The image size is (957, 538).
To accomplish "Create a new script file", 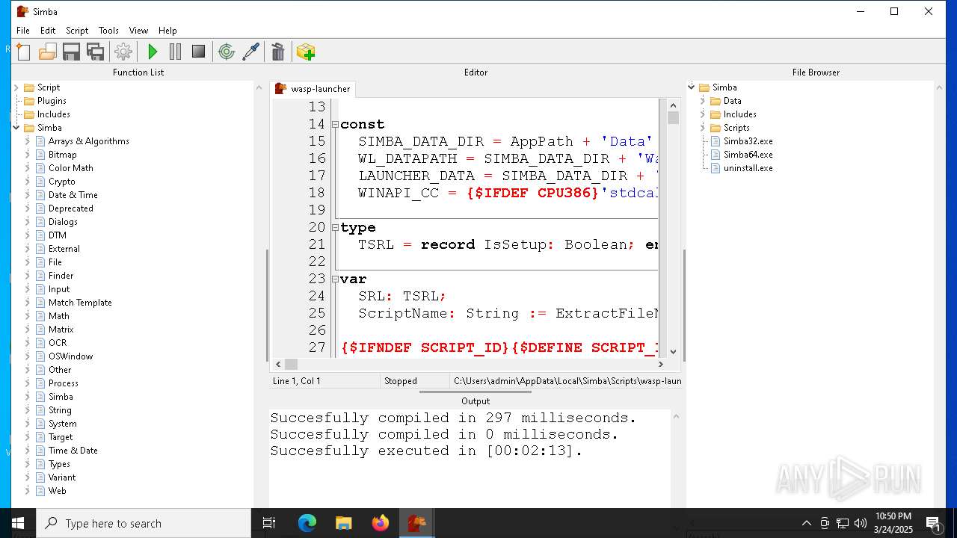I will click(x=23, y=52).
